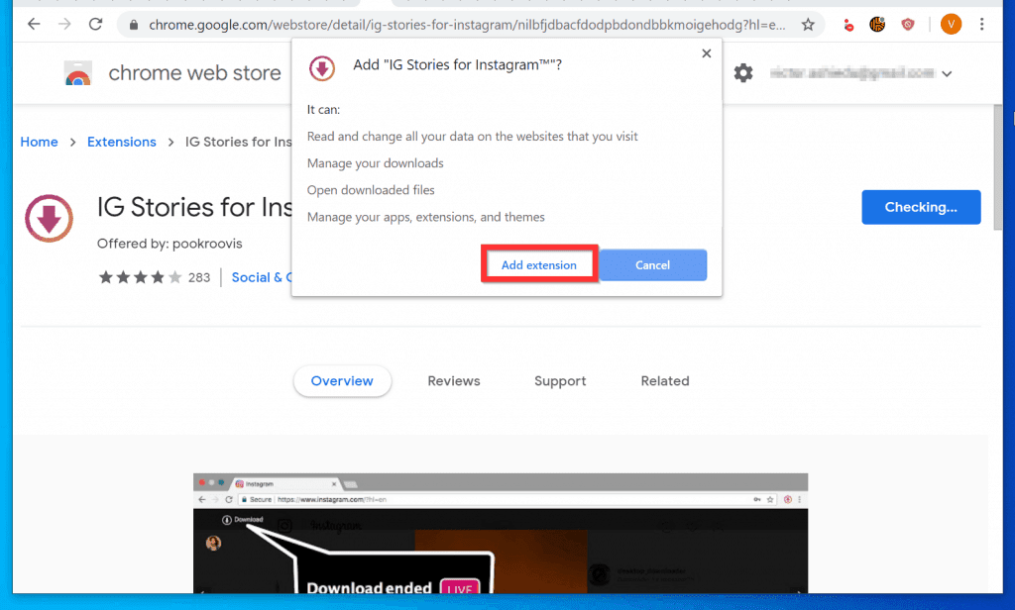This screenshot has width=1015, height=610.
Task: Open the orange round extension icon
Action: tap(877, 25)
